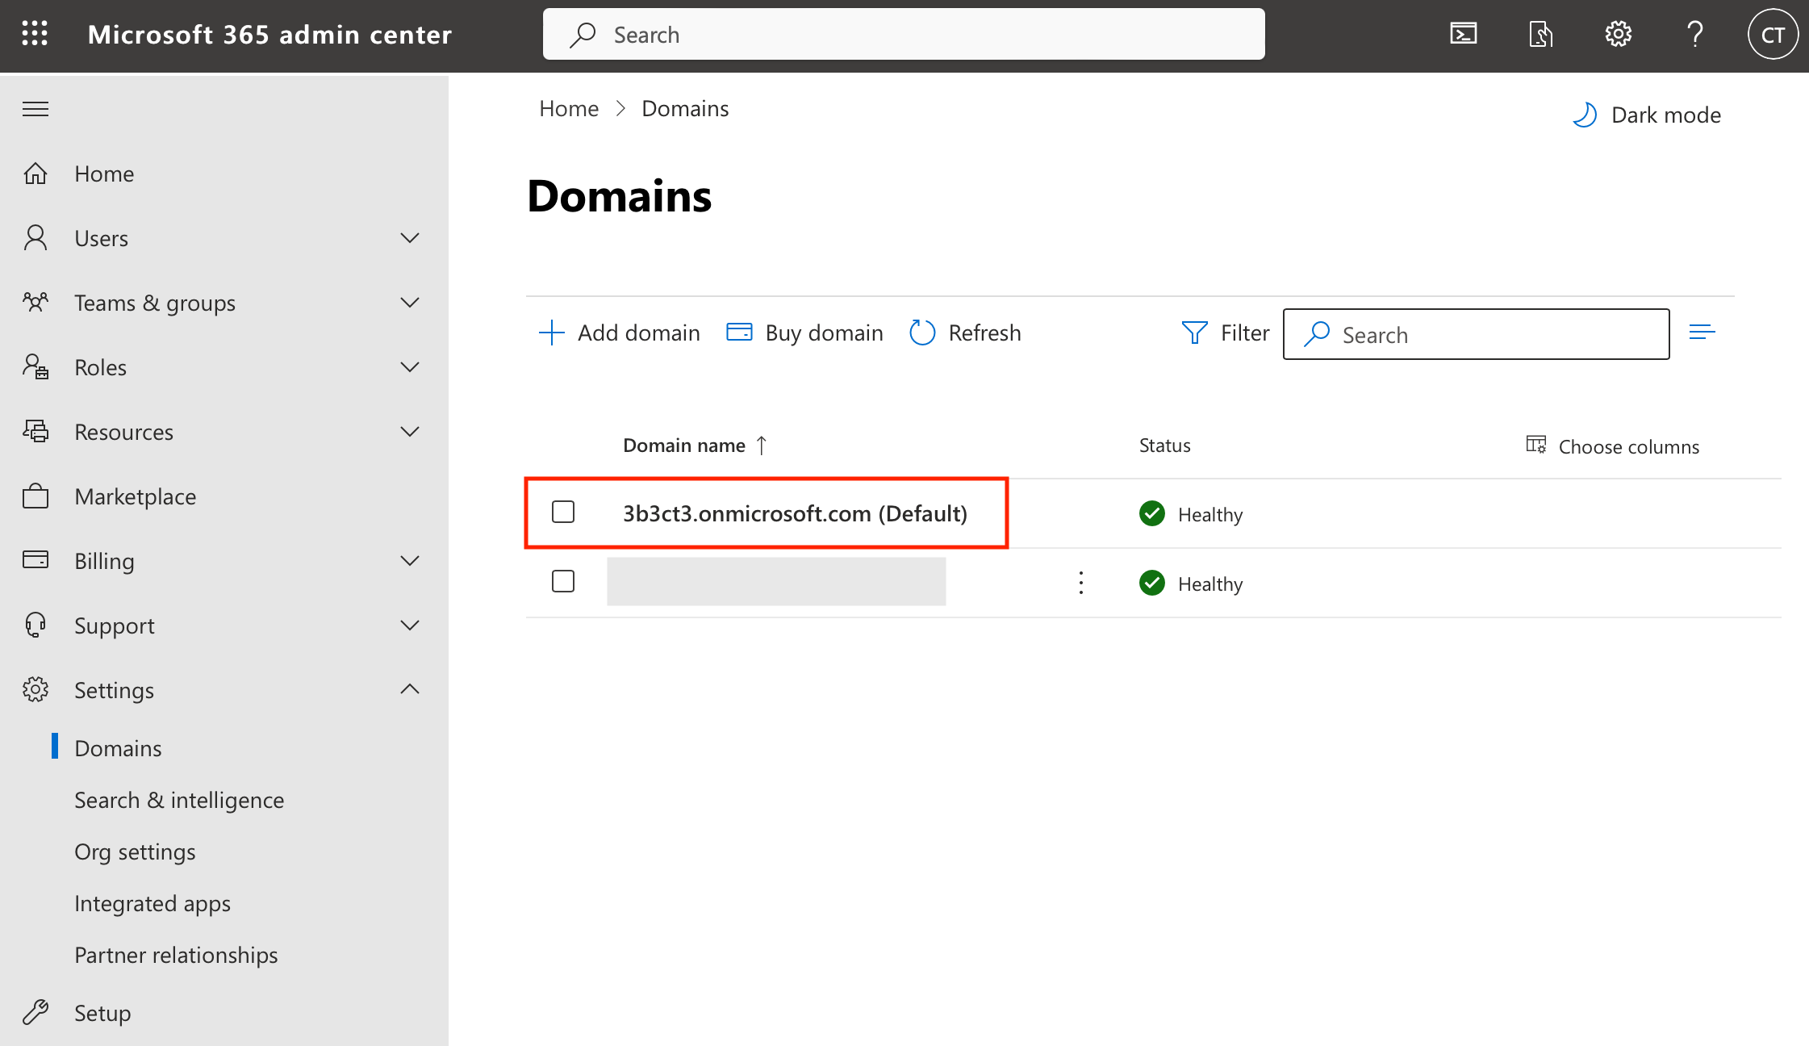Click the Domains breadcrumb
1809x1046 pixels.
[685, 108]
